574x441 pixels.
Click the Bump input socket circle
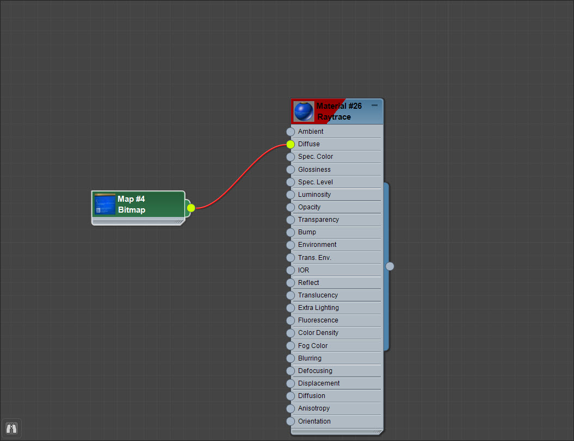290,232
